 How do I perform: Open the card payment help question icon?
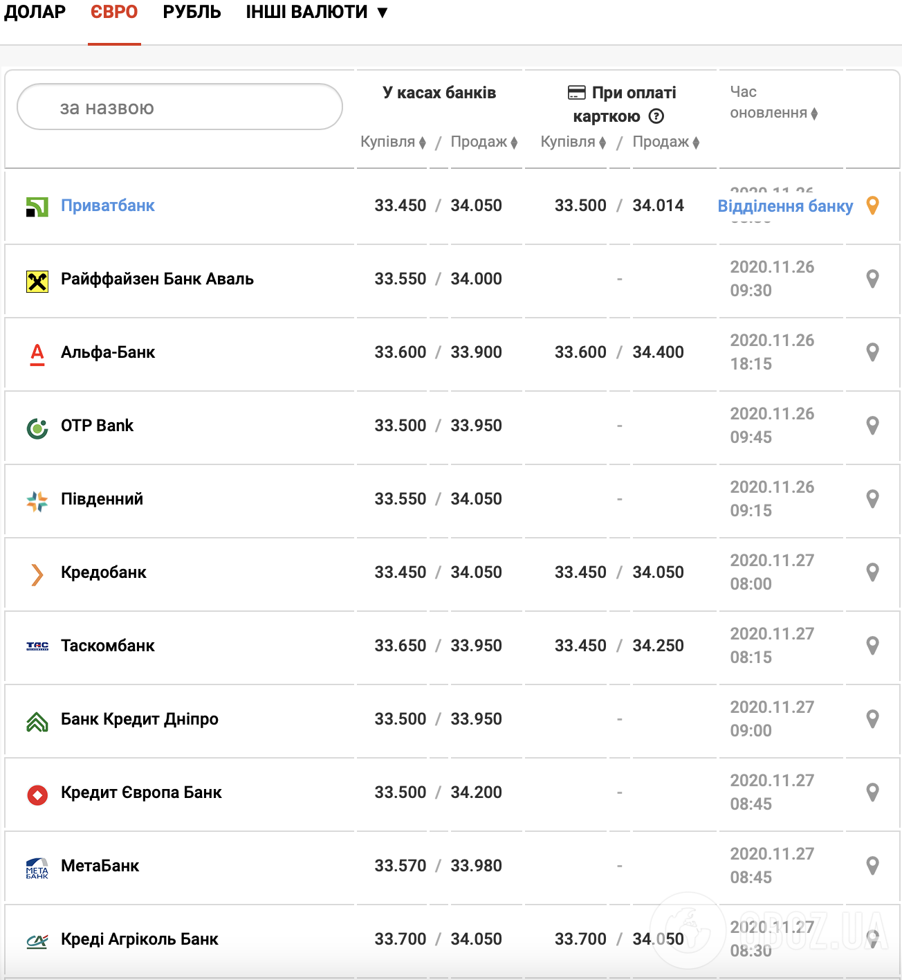[x=656, y=116]
